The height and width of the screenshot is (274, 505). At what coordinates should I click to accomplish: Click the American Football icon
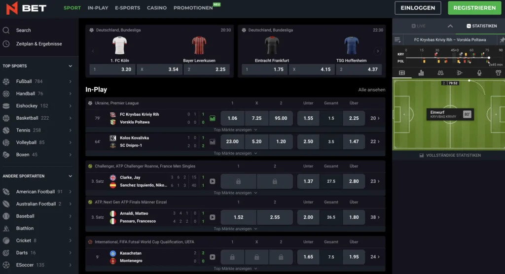(6, 192)
